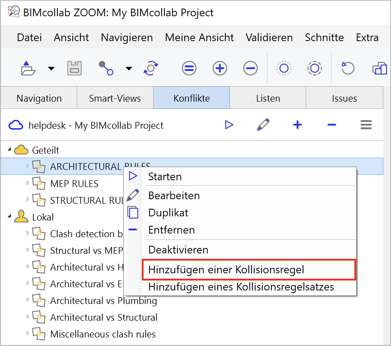
Task: Select the STRUCTURAL RULES rule set
Action: [x=87, y=200]
